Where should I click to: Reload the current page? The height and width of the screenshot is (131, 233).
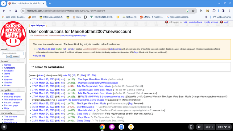point(16,11)
